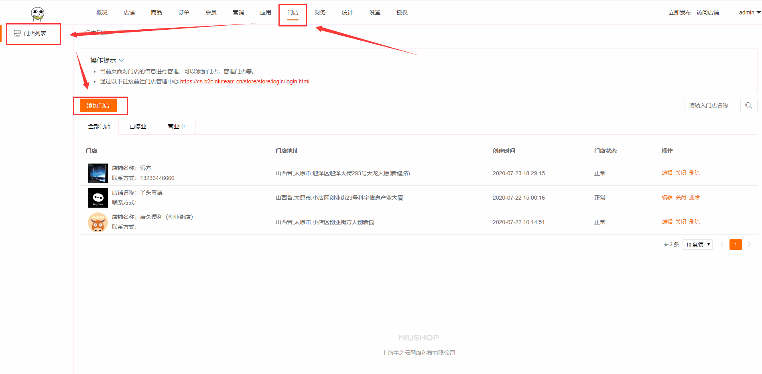Focus the 请输入门店名称 search field
This screenshot has height=374, width=762.
point(712,105)
